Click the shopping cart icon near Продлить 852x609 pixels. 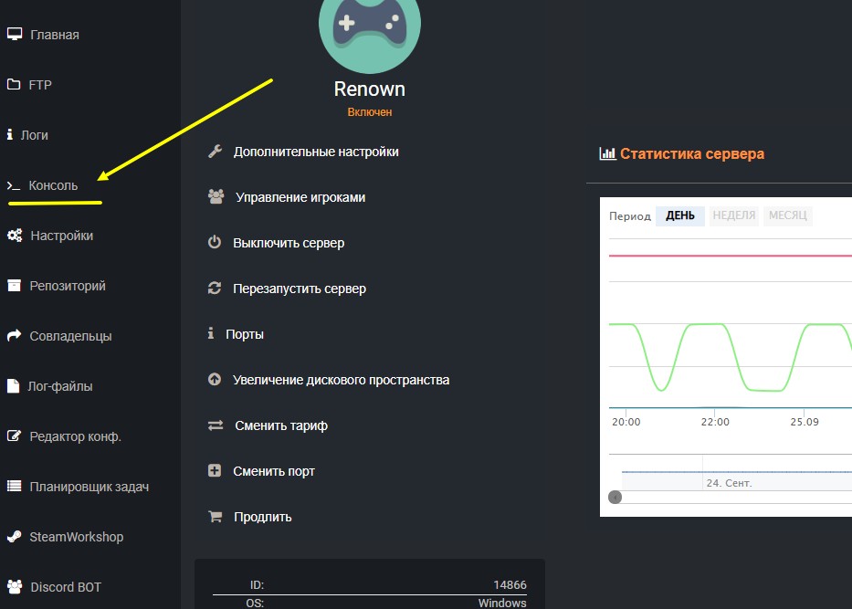[215, 517]
